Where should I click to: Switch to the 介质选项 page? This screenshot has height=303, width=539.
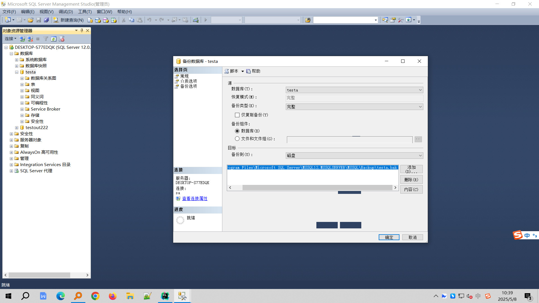(188, 81)
